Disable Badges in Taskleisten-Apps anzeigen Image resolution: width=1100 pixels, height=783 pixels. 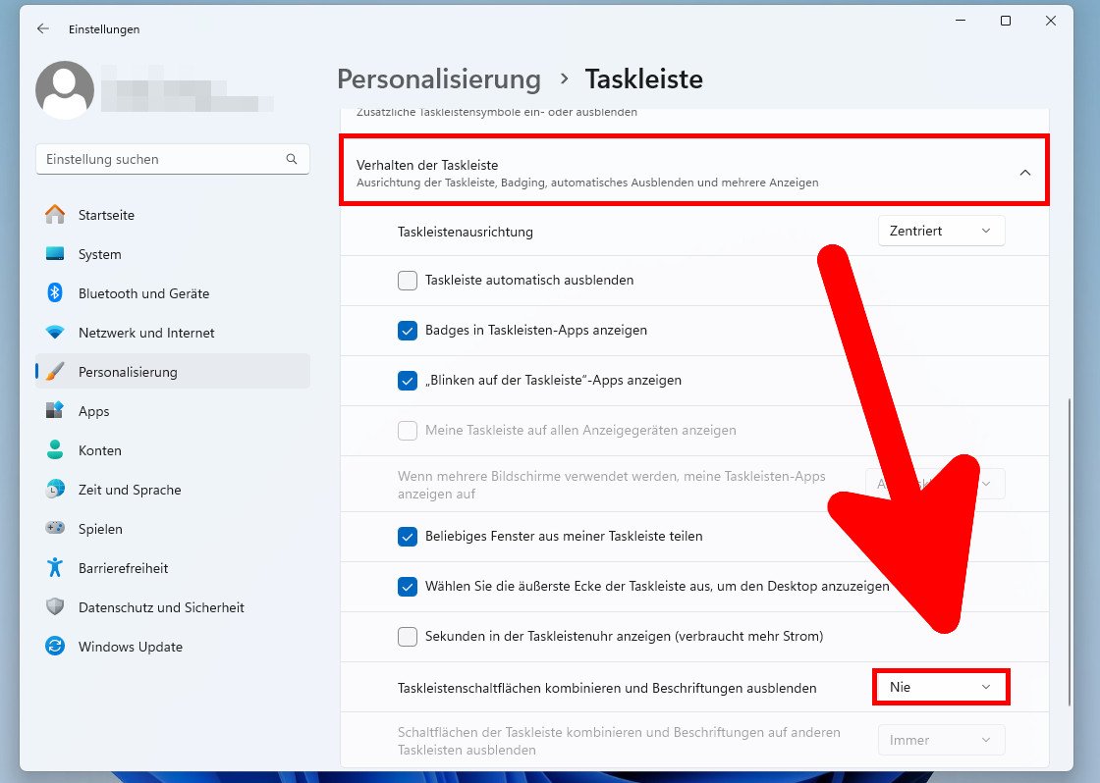pos(408,331)
